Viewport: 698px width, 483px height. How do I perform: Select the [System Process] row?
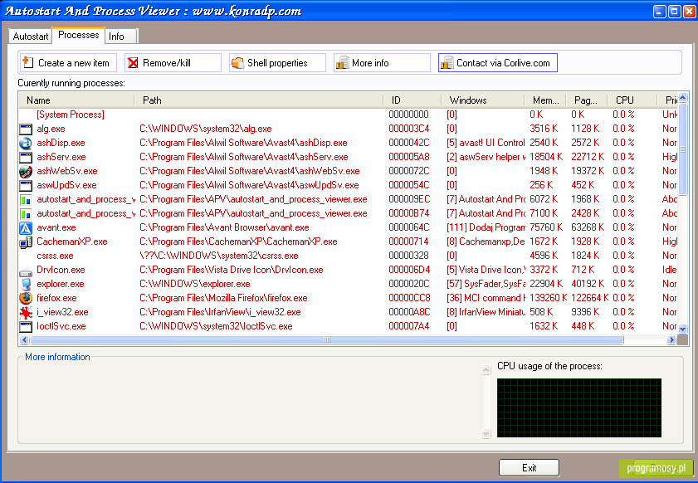tap(348, 115)
